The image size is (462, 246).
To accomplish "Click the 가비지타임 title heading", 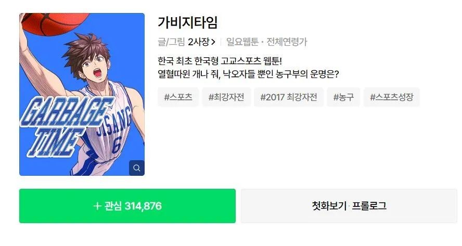I will [188, 22].
